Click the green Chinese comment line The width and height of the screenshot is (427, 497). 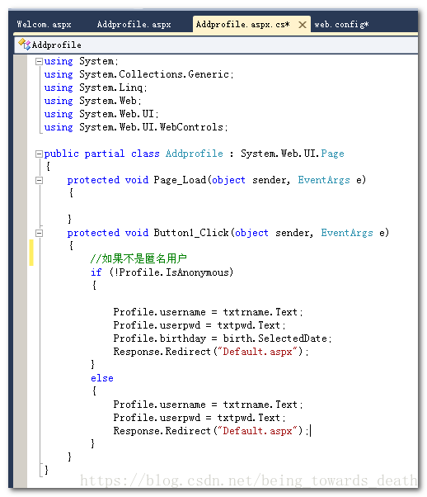click(138, 259)
